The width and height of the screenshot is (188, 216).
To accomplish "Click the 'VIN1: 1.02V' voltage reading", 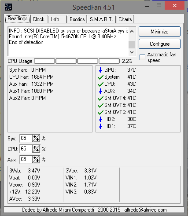I will [81, 178].
